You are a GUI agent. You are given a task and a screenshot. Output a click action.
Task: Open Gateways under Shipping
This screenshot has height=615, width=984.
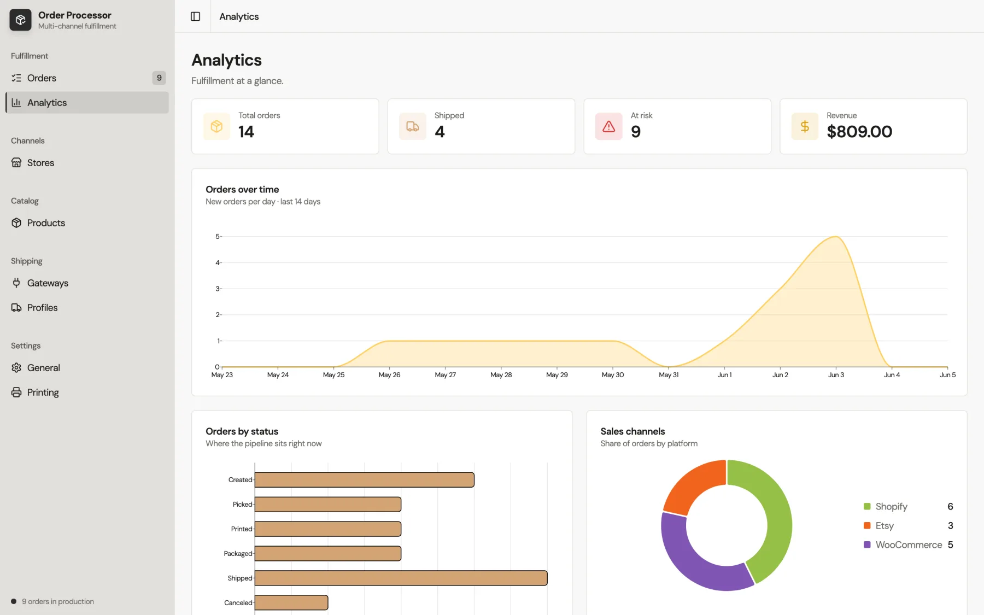pos(87,283)
